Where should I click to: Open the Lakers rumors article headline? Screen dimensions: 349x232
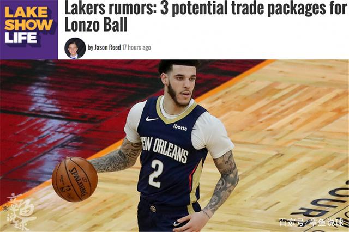(206, 17)
